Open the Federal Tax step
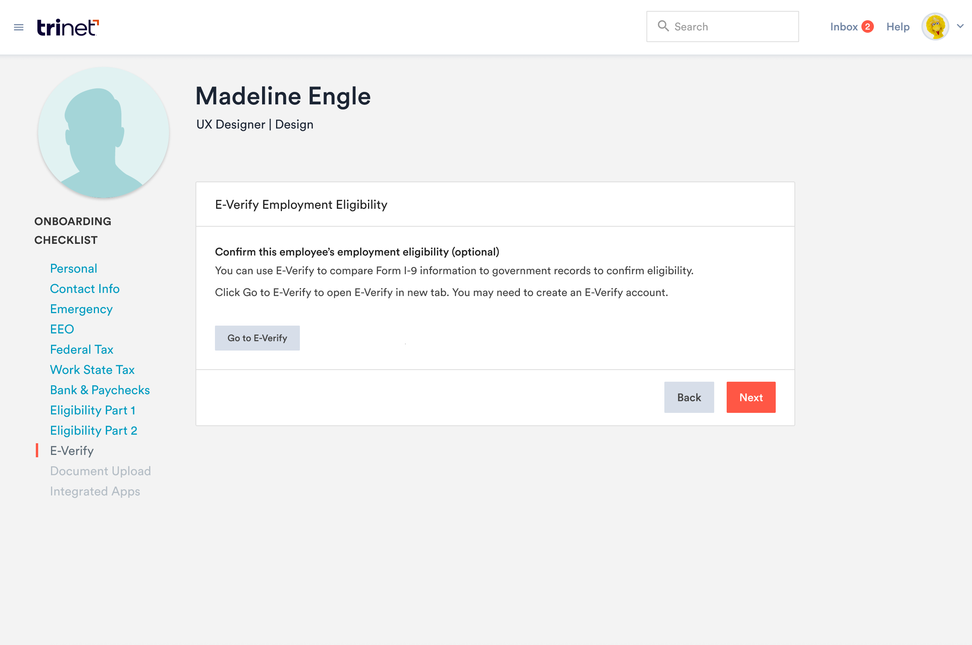972x645 pixels. 81,350
